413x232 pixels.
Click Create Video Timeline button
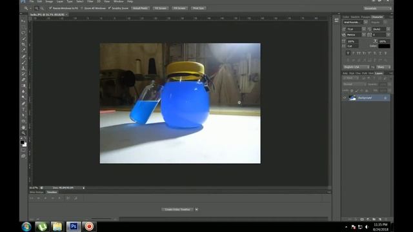tap(177, 209)
